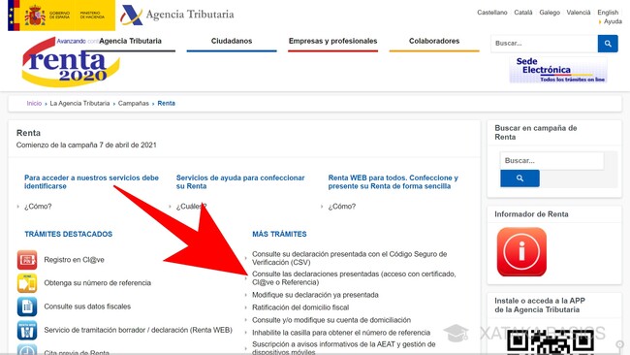Screen dimensions: 630x355
Task: Open Consulte y/o modifique su cuenta de domiciliación
Action: tap(331, 320)
